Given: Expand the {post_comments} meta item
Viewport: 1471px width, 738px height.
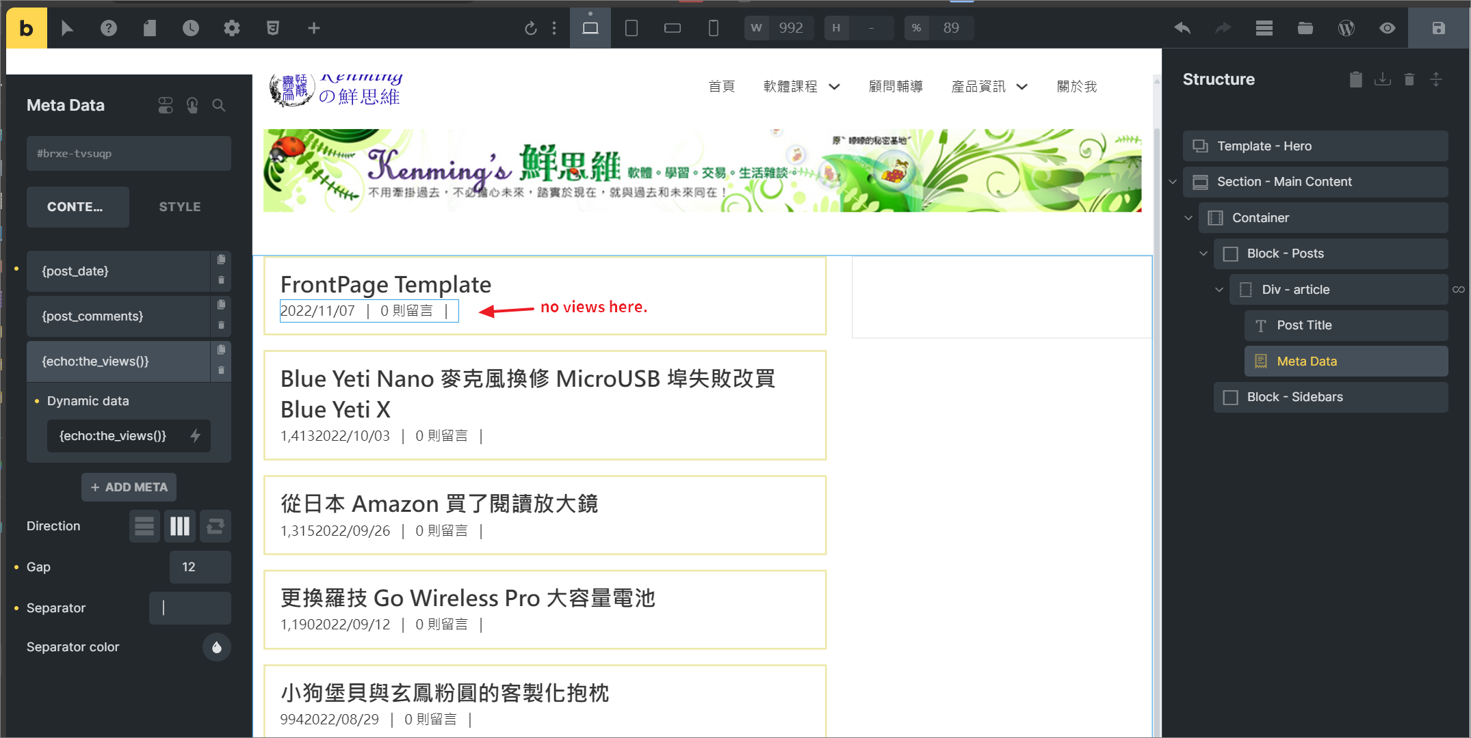Looking at the screenshot, I should point(118,316).
